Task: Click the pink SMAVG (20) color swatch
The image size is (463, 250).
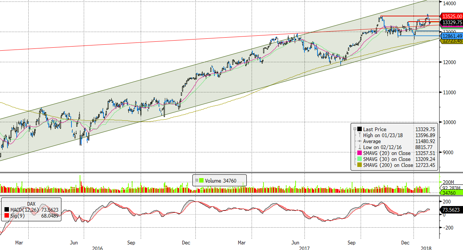Action: [x=360, y=153]
